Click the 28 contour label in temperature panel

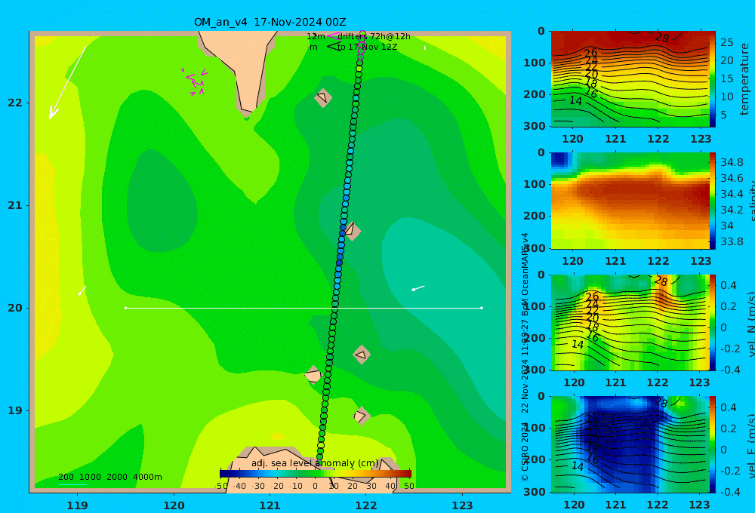pos(662,38)
